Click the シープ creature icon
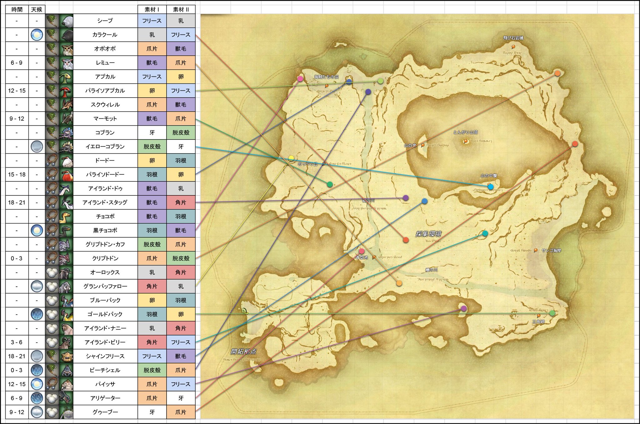Image resolution: width=640 pixels, height=424 pixels. coord(66,21)
